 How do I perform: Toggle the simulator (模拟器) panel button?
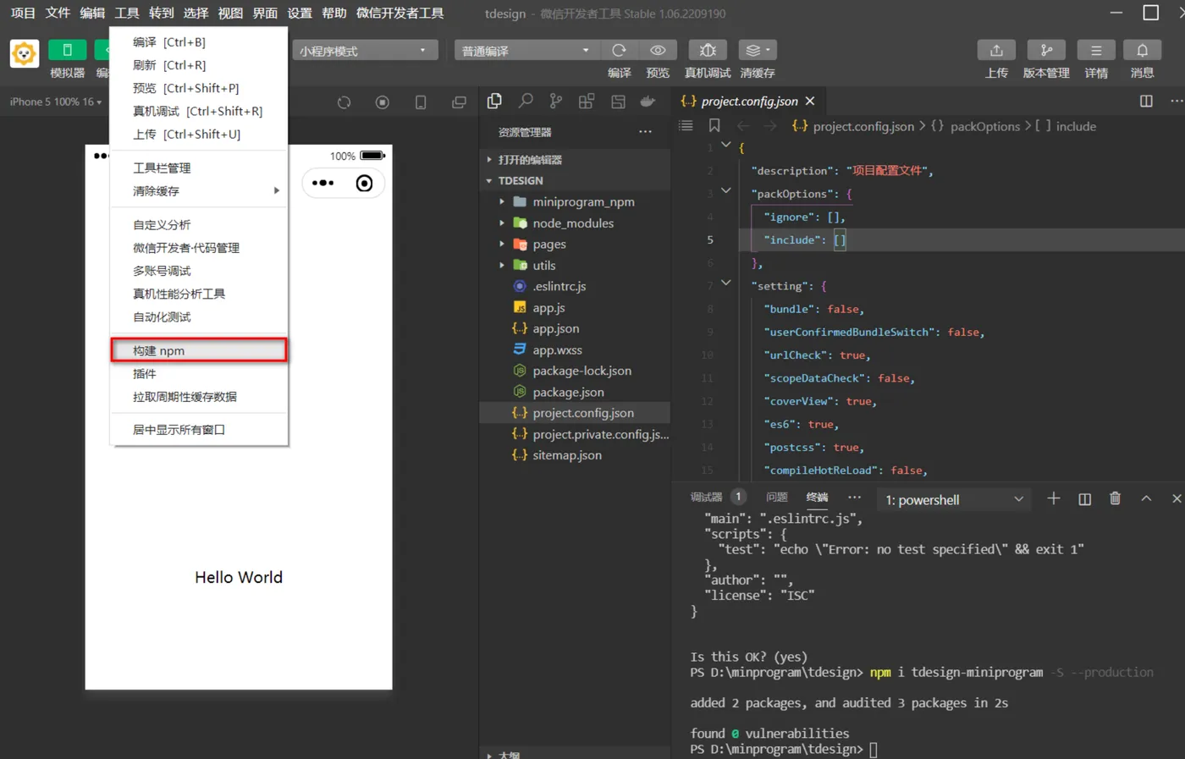(68, 51)
